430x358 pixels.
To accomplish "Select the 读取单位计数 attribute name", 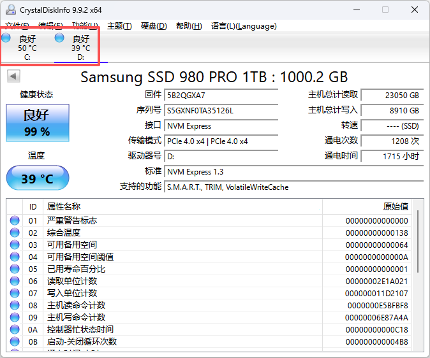I will pyautogui.click(x=72, y=281).
